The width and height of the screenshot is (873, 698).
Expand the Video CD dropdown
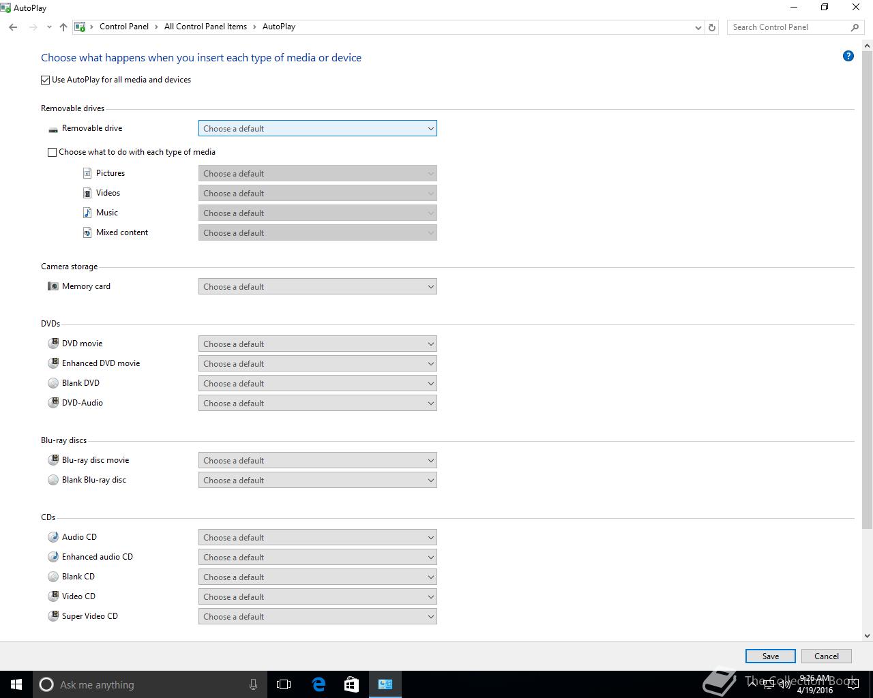(x=318, y=596)
